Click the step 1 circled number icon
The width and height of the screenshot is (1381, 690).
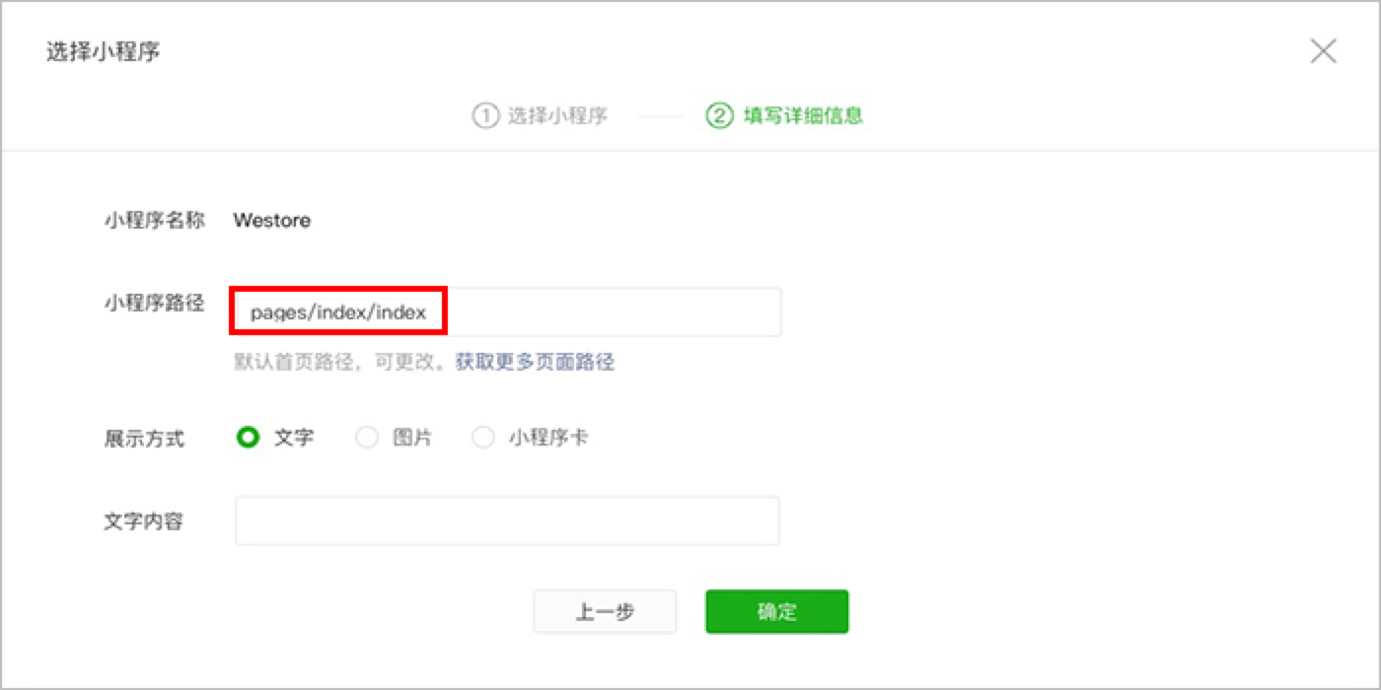[484, 116]
